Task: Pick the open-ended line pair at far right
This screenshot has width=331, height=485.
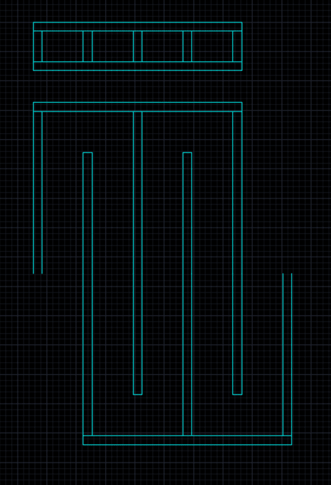Action: pos(287,355)
